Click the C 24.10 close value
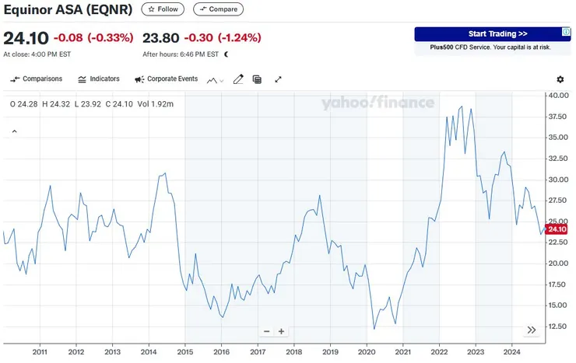 pos(119,104)
